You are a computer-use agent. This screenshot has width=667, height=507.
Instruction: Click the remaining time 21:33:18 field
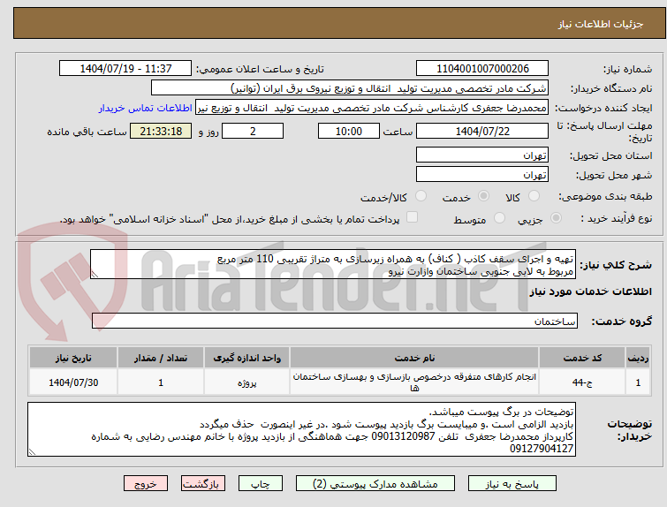pyautogui.click(x=161, y=131)
